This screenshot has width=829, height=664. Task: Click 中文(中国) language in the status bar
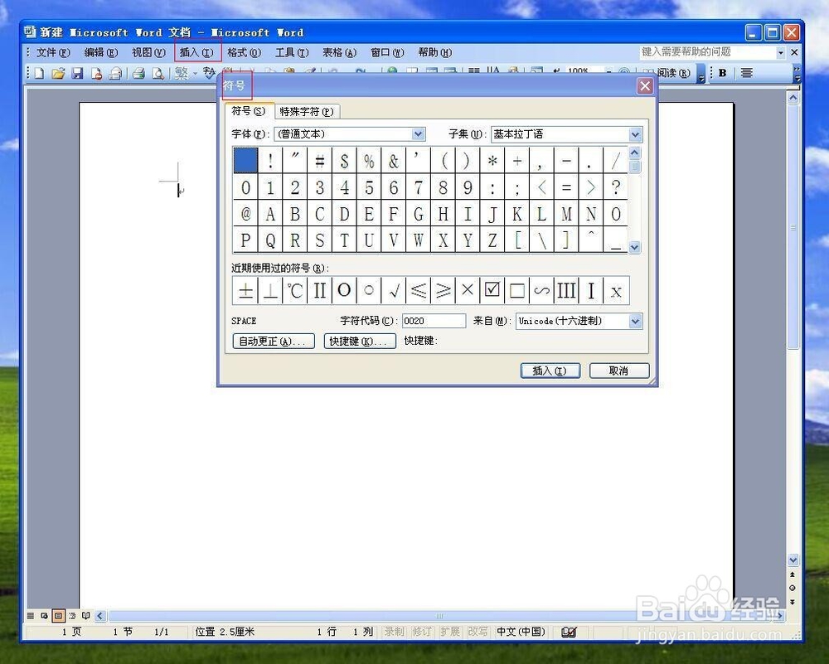pyautogui.click(x=521, y=632)
